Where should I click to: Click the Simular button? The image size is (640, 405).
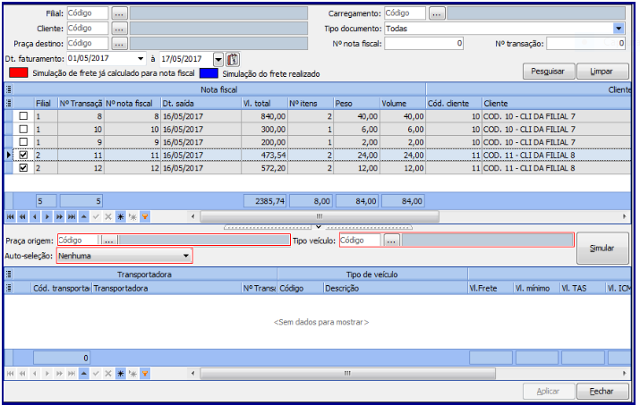[602, 248]
